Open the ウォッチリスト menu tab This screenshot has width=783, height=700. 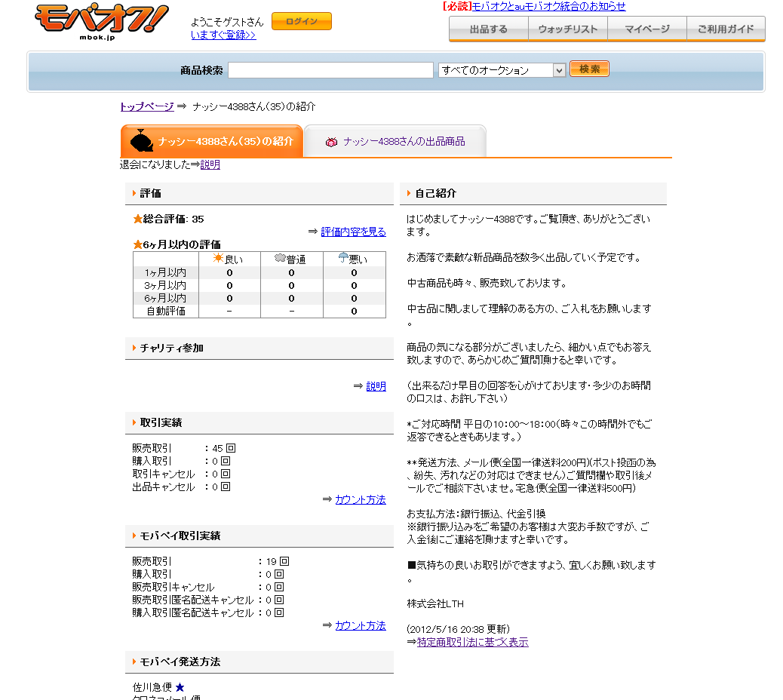pos(568,29)
